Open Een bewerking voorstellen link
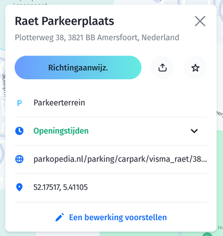The width and height of the screenshot is (223, 236). [x=118, y=217]
